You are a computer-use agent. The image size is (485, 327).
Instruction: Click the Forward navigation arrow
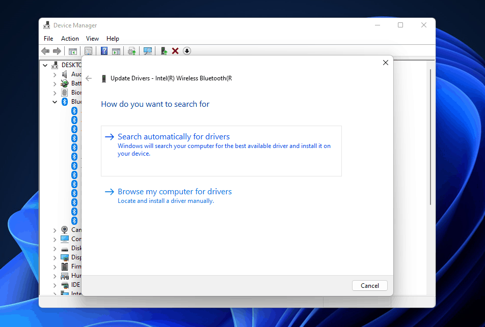[x=57, y=51]
